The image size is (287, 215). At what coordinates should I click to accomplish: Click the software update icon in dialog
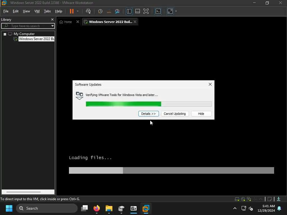(x=79, y=96)
